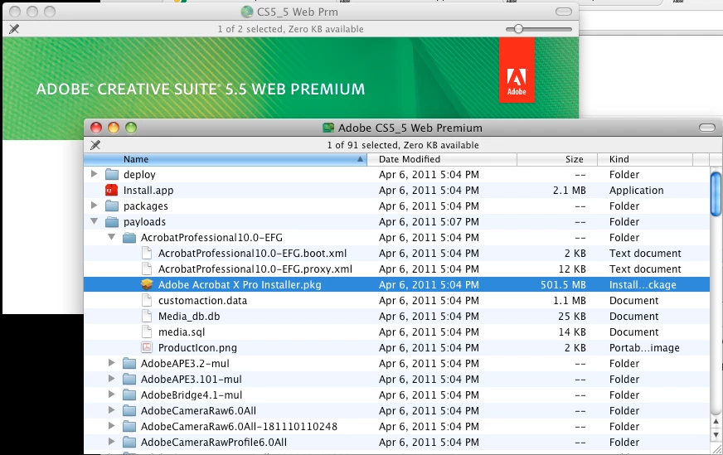Viewport: 723px width, 455px height.
Task: Expand the AdobeBridge4.1-mul folder
Action: (x=112, y=394)
